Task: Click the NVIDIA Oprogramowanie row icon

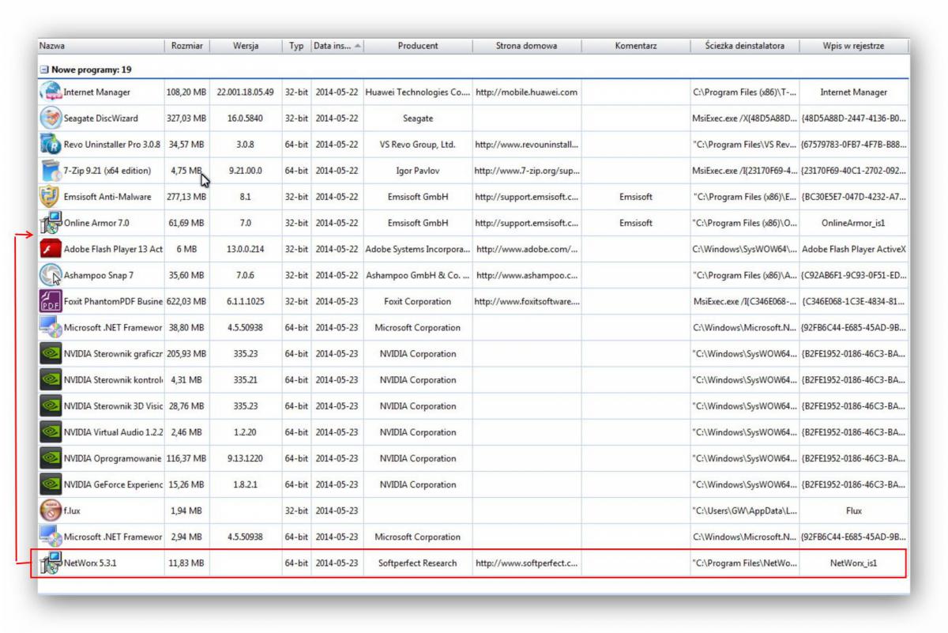Action: click(x=51, y=458)
